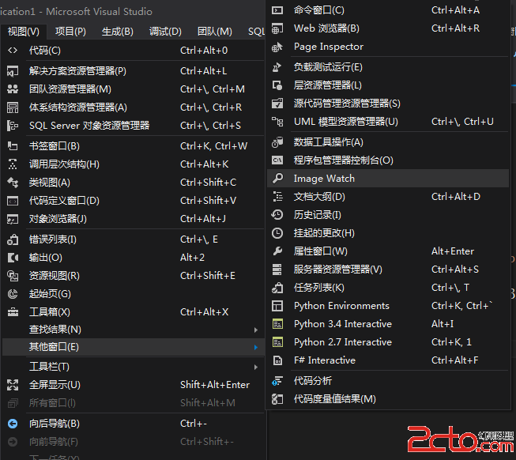Screen dimensions: 516x460
Task: Choose Python 2.7 Interactive
Action: click(388, 342)
